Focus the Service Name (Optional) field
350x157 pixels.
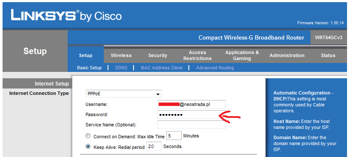pyautogui.click(x=191, y=125)
